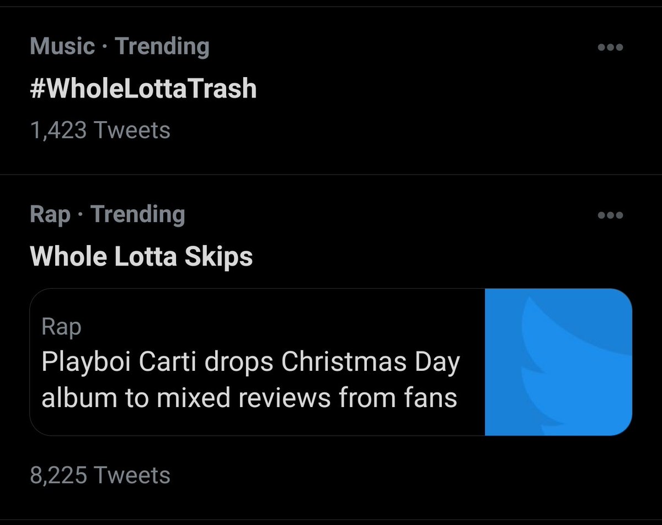Open the #WholeLottaTrash hashtag
Image resolution: width=662 pixels, height=525 pixels.
point(143,88)
